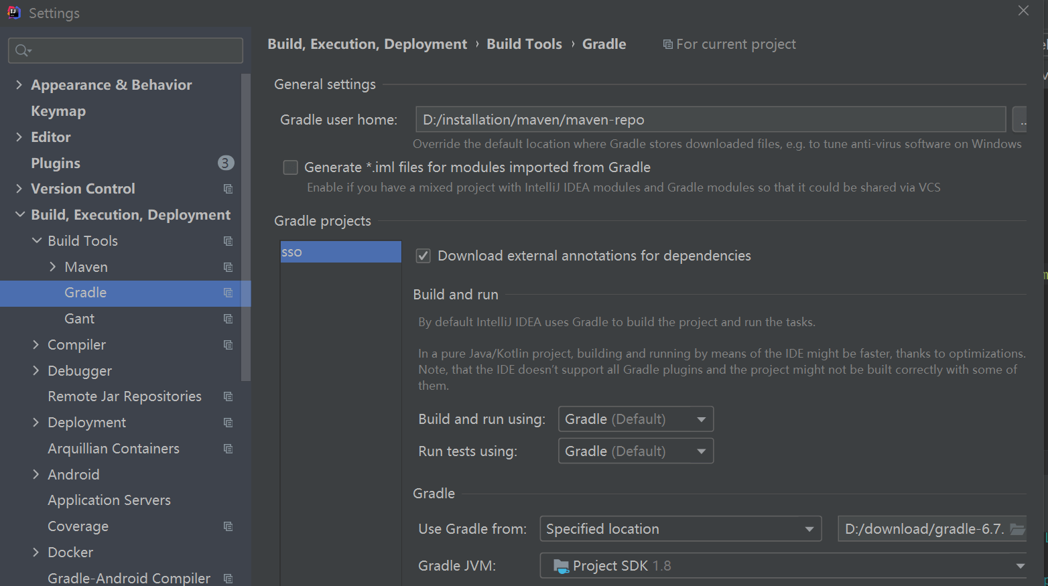Click the project-level icon next to Version Control
1048x586 pixels.
tap(228, 189)
